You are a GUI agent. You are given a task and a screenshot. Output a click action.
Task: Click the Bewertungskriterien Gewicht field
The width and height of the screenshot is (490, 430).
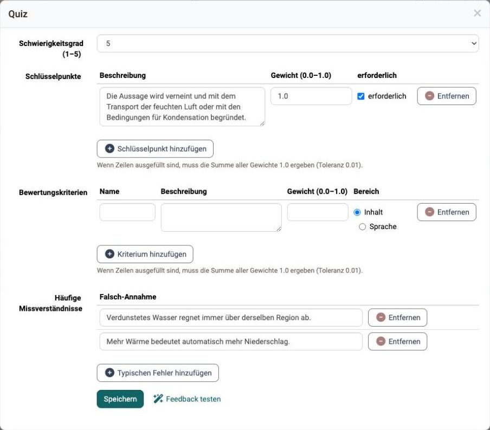pyautogui.click(x=318, y=212)
